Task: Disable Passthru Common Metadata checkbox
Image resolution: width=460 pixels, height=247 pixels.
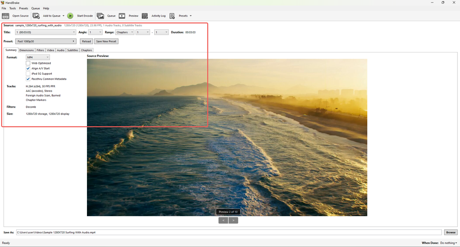Action: click(x=28, y=79)
